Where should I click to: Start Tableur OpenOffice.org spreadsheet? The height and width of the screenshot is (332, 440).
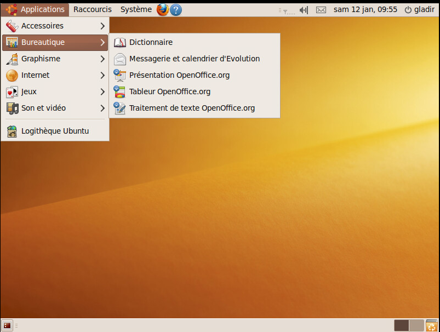(169, 91)
